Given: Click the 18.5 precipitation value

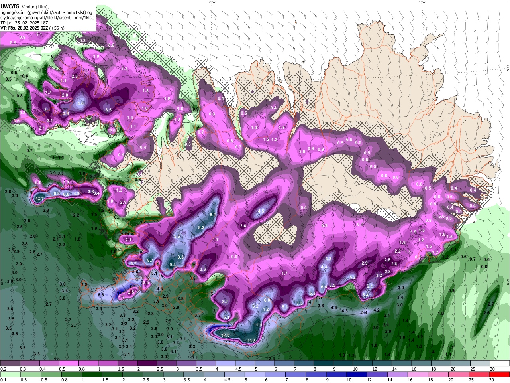Looking at the screenshot, I should tap(225, 335).
